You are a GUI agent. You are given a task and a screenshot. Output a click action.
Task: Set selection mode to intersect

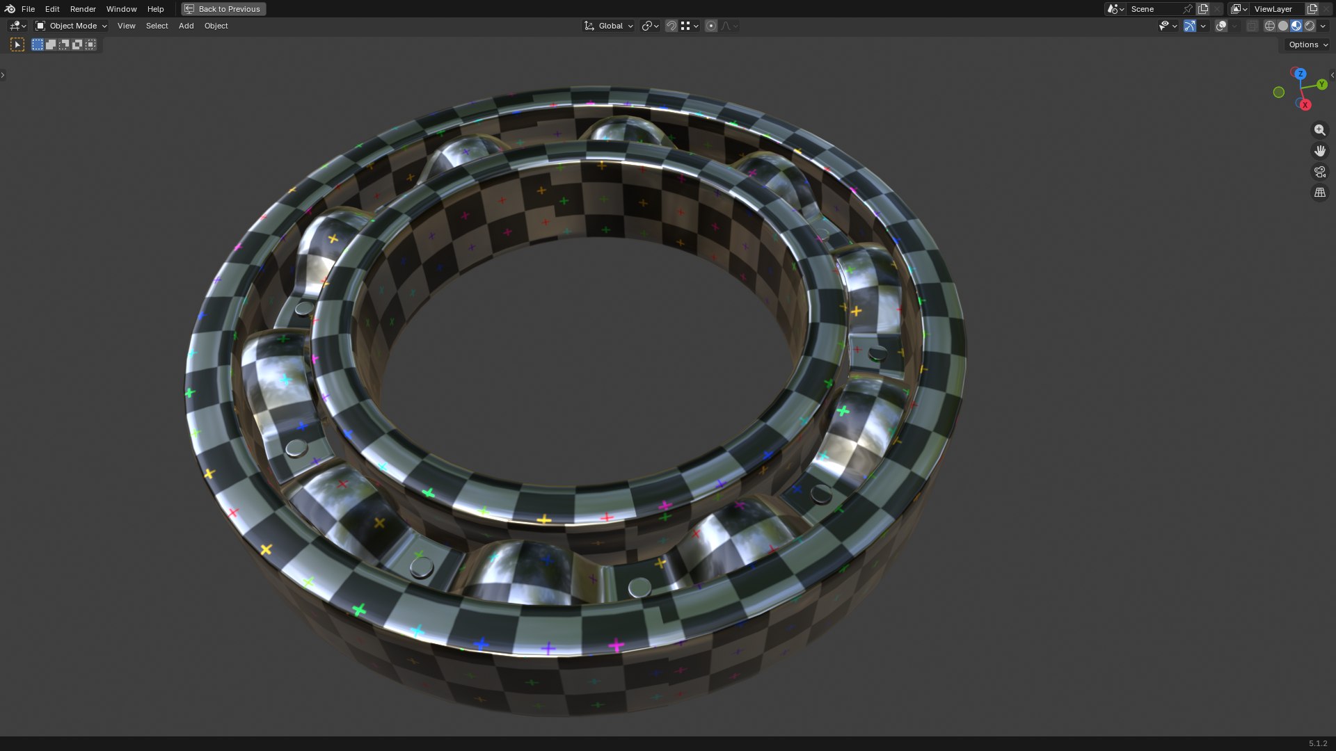coord(90,45)
